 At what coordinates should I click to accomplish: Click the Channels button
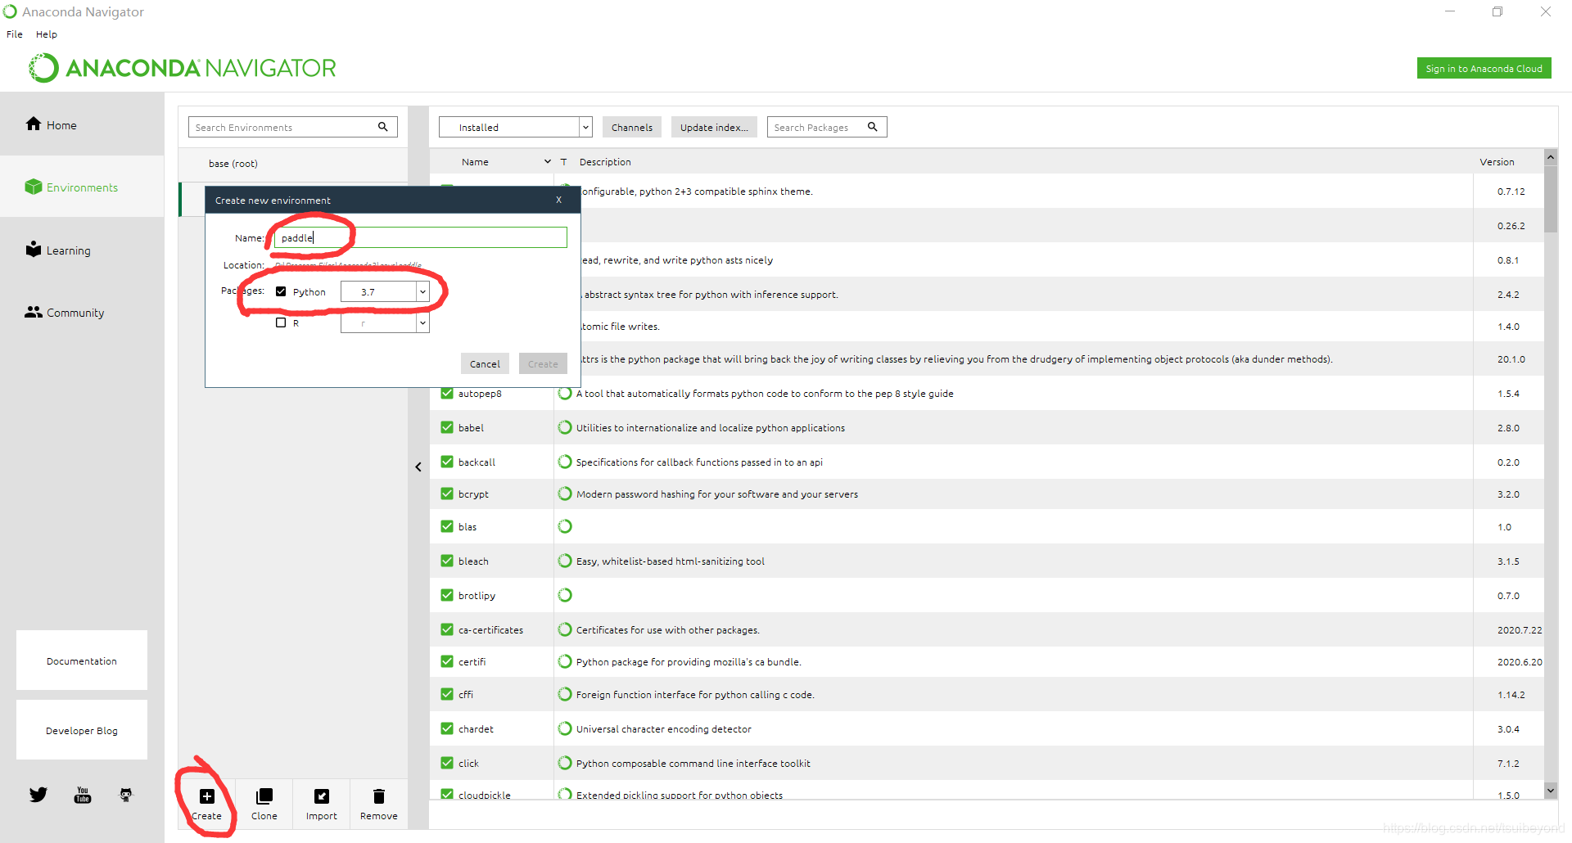632,127
